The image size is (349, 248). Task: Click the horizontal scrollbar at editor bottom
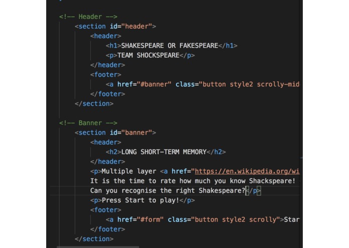tap(98, 247)
